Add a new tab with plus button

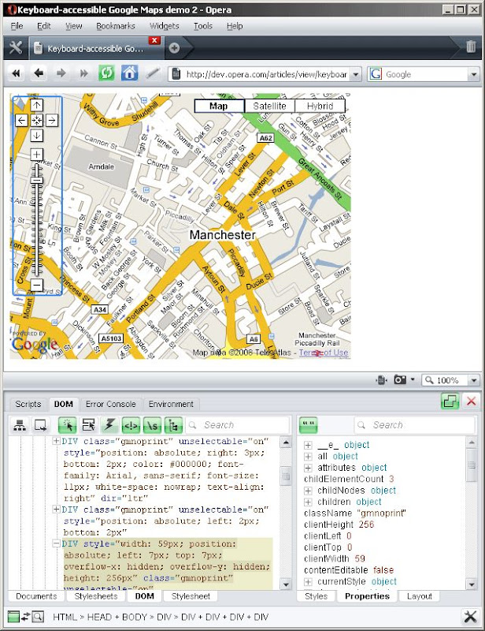[174, 48]
